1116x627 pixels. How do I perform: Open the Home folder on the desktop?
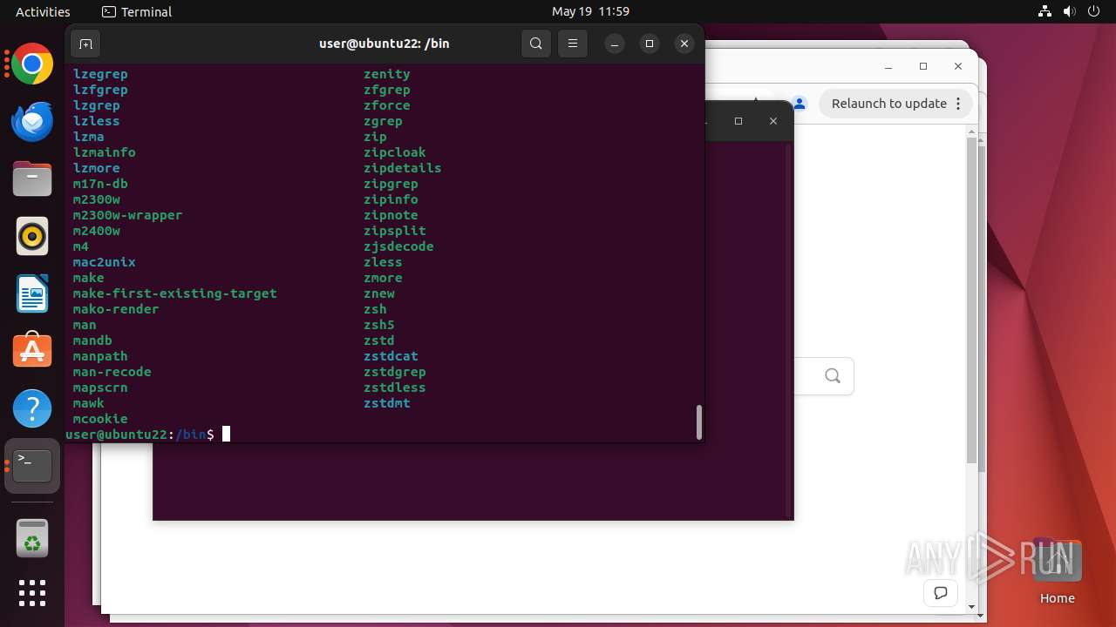point(1057,572)
